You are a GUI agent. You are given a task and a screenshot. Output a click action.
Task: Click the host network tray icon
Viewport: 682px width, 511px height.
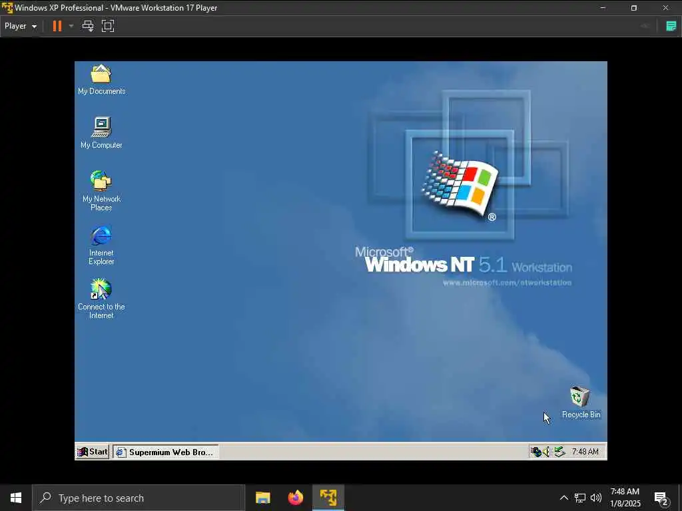[580, 498]
